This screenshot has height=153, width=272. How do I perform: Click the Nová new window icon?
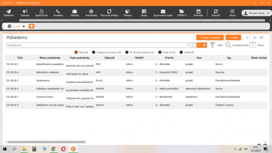232,13
